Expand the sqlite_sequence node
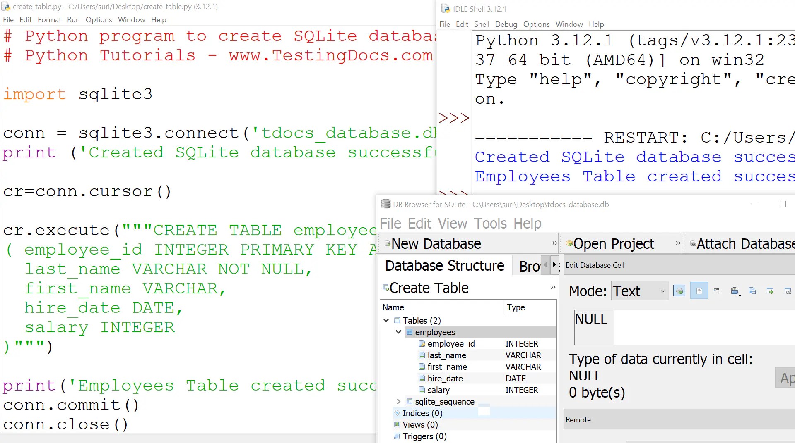The image size is (795, 443). 398,401
